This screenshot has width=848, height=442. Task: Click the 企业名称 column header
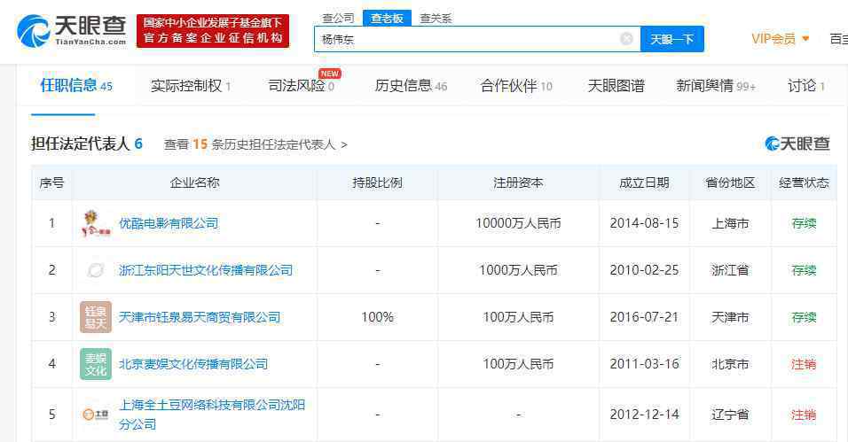click(x=194, y=182)
